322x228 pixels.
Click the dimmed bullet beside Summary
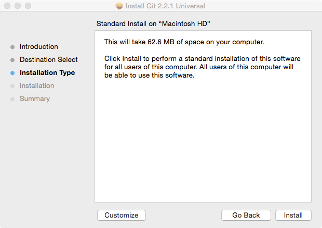(12, 99)
